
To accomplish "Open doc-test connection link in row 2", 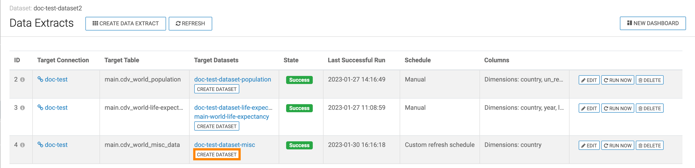I will [52, 79].
